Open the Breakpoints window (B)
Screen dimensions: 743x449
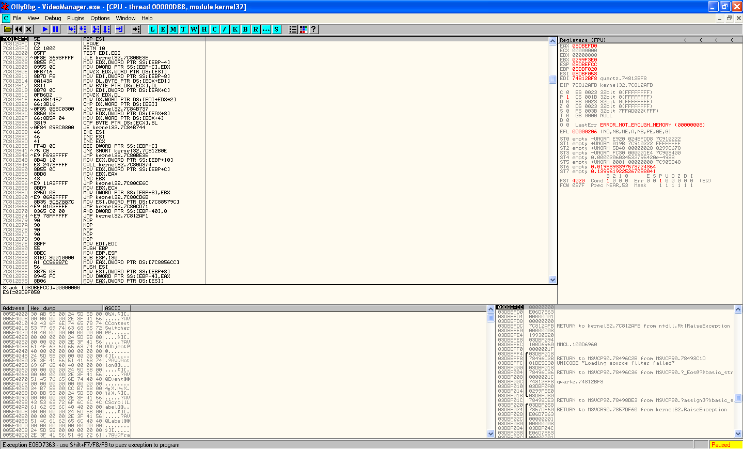[x=245, y=29]
